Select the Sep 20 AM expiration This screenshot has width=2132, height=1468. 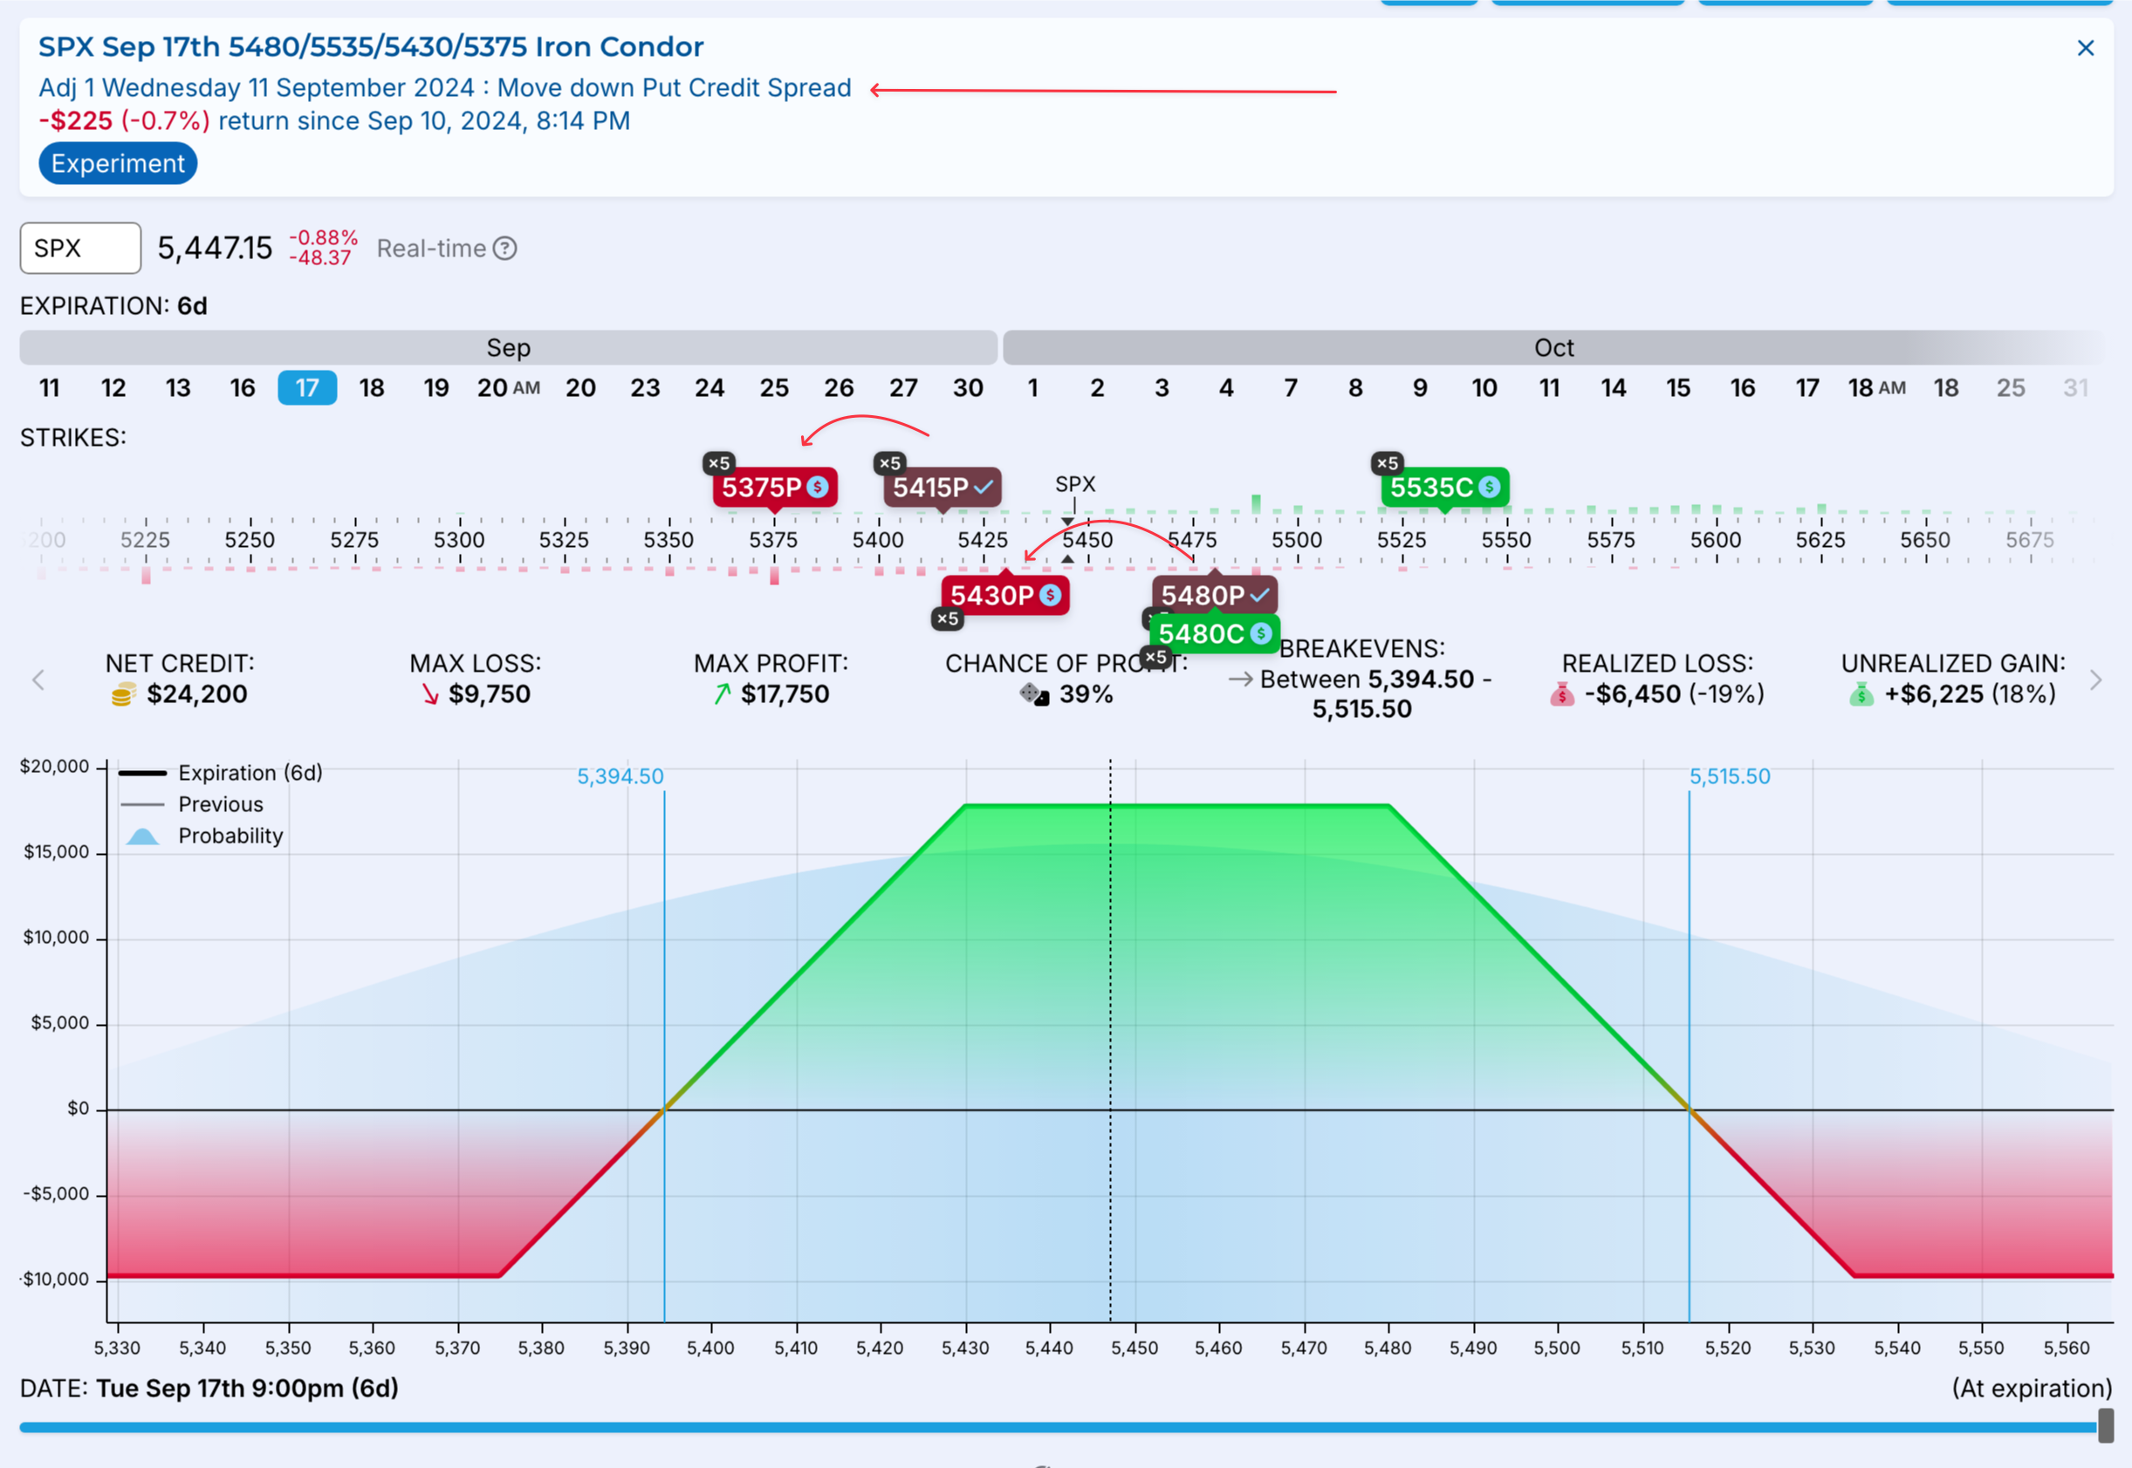[508, 388]
